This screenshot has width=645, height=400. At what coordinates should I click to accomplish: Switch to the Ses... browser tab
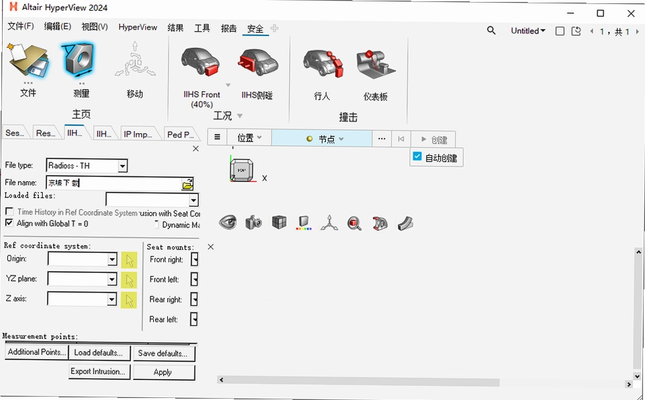[15, 133]
